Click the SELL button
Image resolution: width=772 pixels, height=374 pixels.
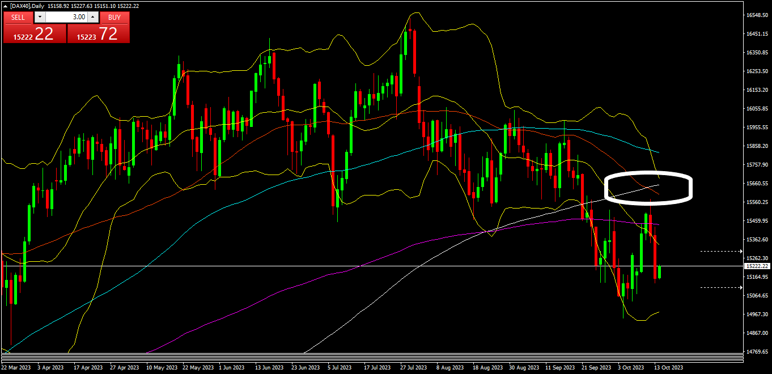[x=18, y=17]
